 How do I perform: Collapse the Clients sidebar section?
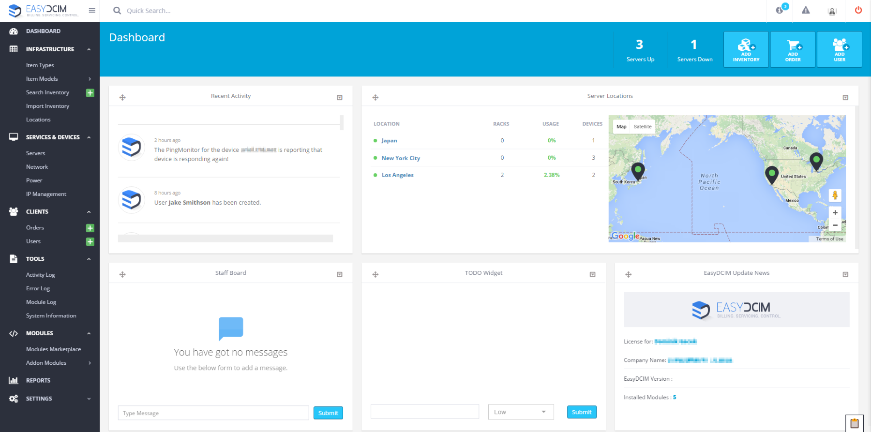coord(89,212)
